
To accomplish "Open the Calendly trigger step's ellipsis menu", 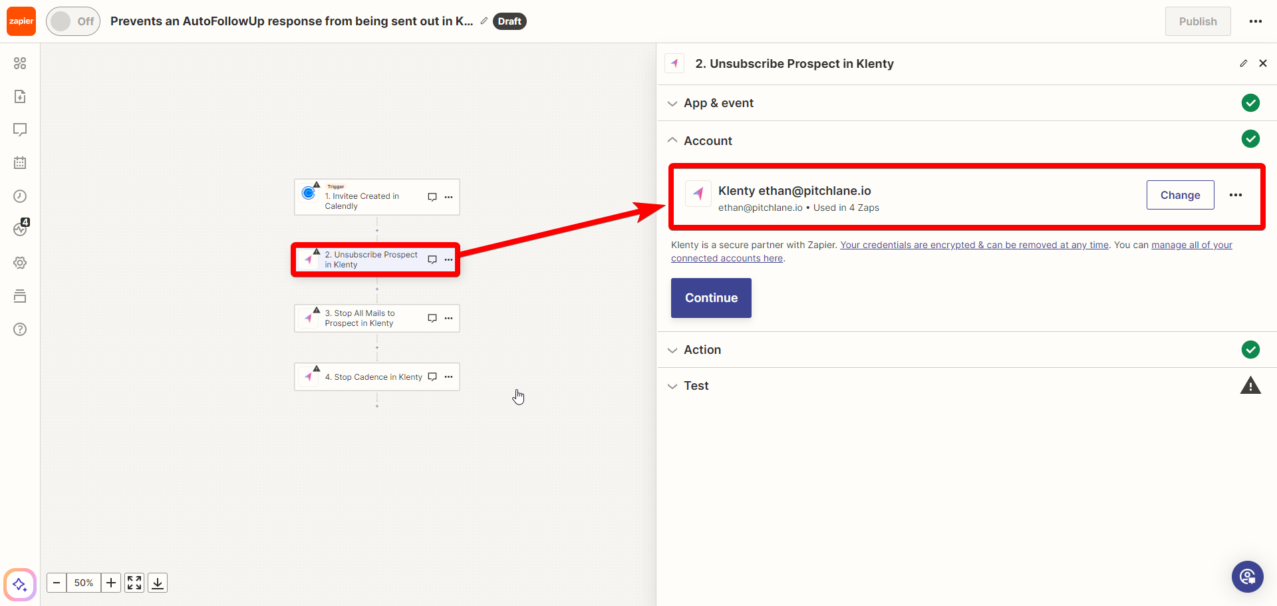I will tap(449, 197).
